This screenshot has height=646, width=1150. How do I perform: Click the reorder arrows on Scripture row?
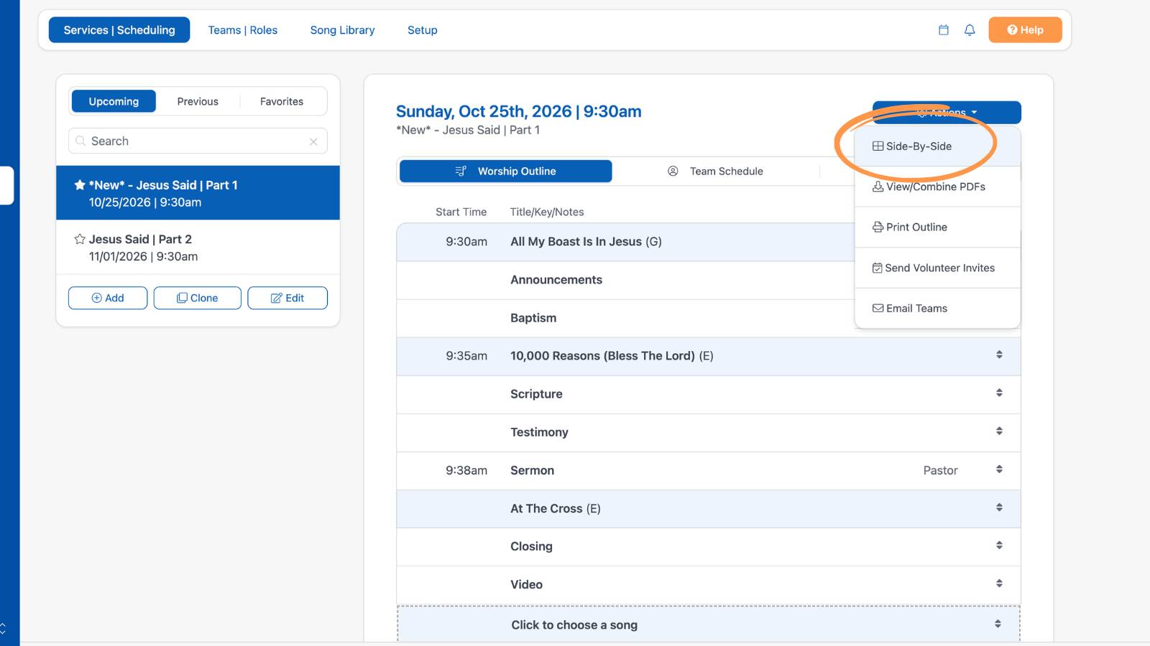point(999,393)
